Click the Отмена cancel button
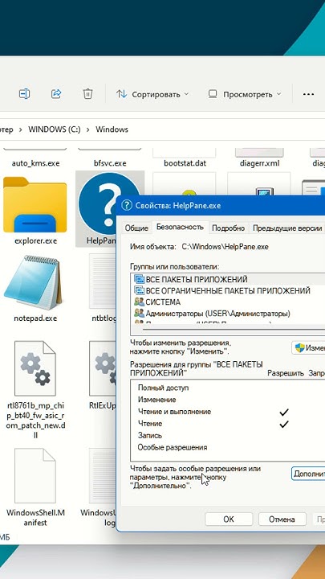The height and width of the screenshot is (579, 325). (282, 519)
